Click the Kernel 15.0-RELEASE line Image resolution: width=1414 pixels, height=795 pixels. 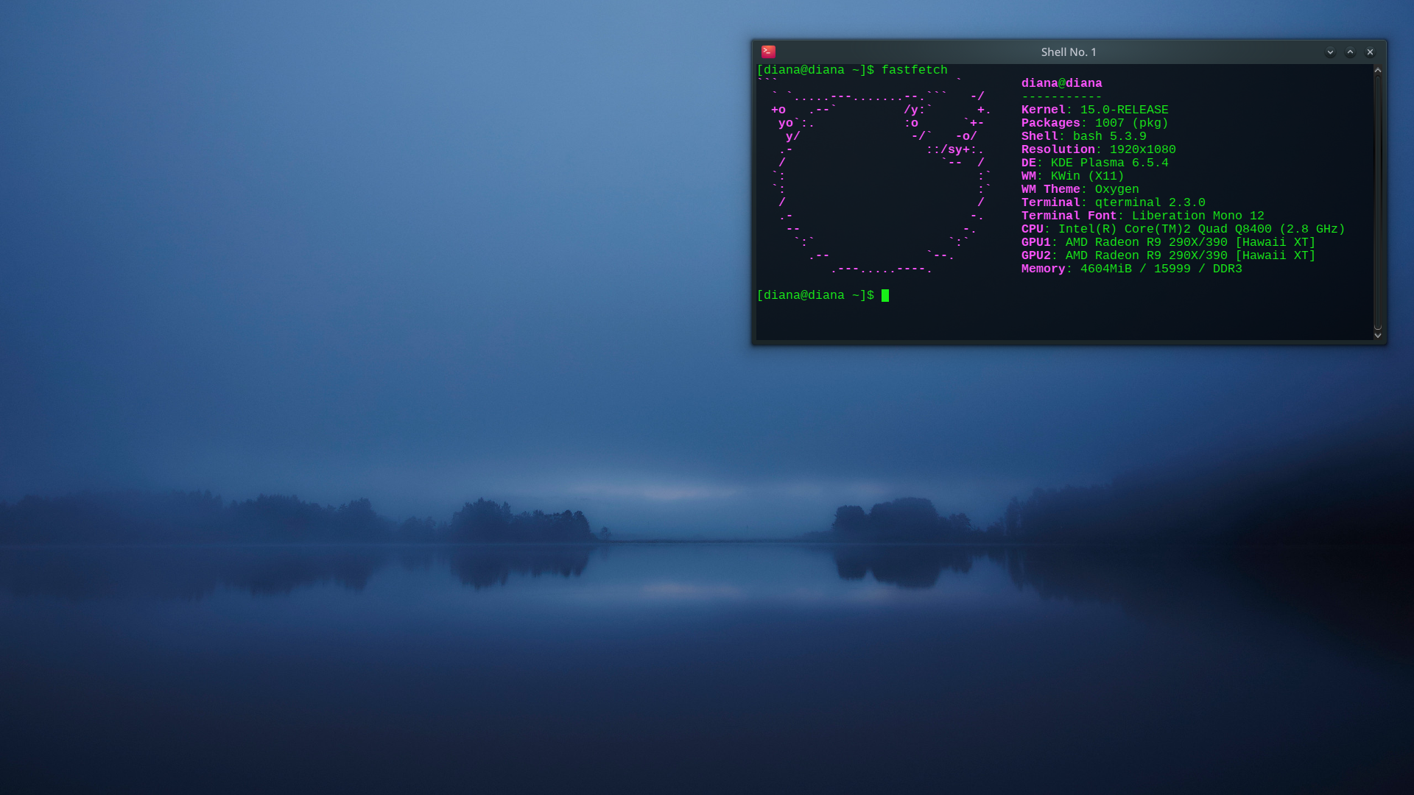1094,110
